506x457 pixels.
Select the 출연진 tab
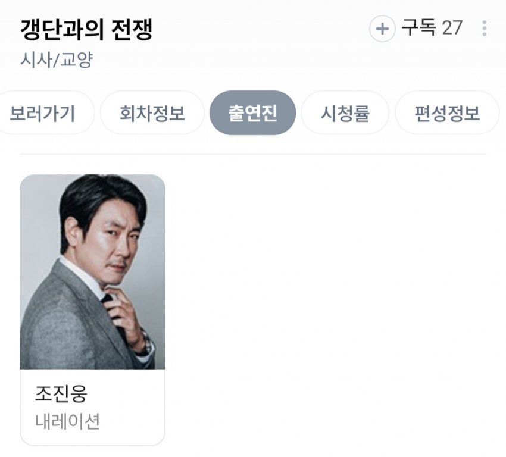(x=252, y=113)
